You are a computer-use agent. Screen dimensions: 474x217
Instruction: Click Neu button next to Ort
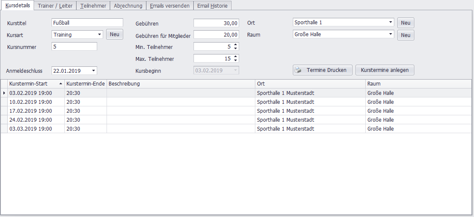click(x=406, y=23)
